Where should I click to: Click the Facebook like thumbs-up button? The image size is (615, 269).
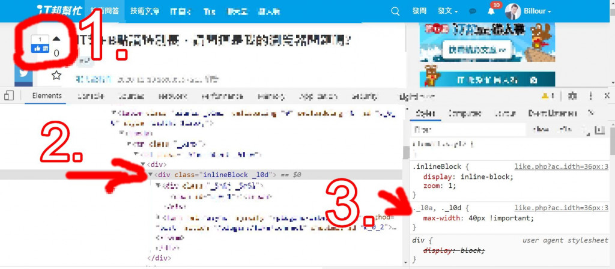point(40,49)
